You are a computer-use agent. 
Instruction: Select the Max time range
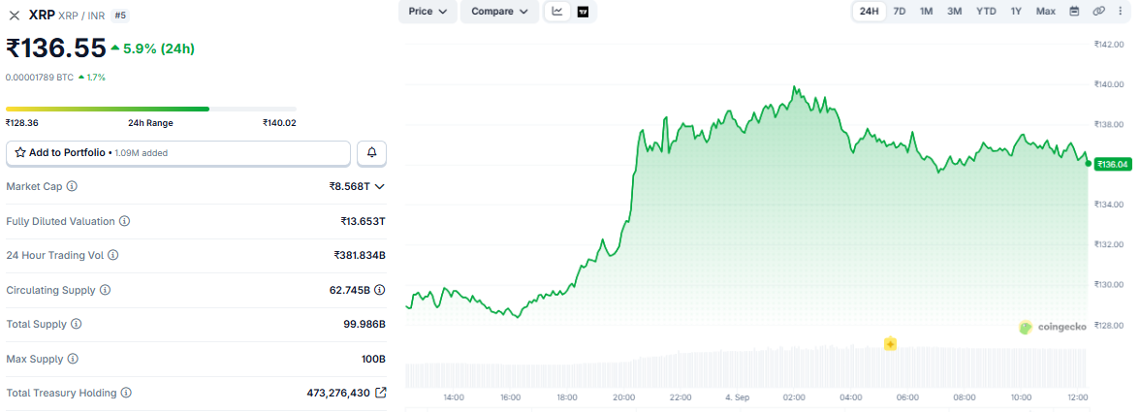pos(1045,11)
